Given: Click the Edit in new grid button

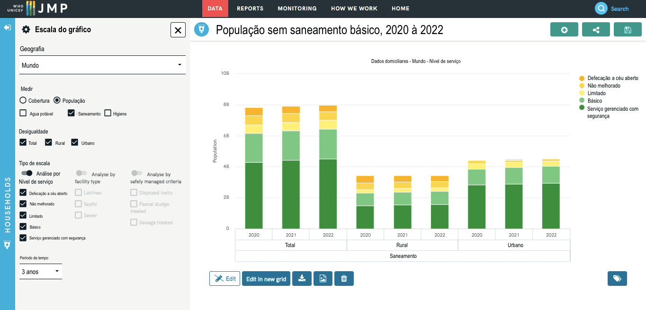Looking at the screenshot, I should (266, 279).
